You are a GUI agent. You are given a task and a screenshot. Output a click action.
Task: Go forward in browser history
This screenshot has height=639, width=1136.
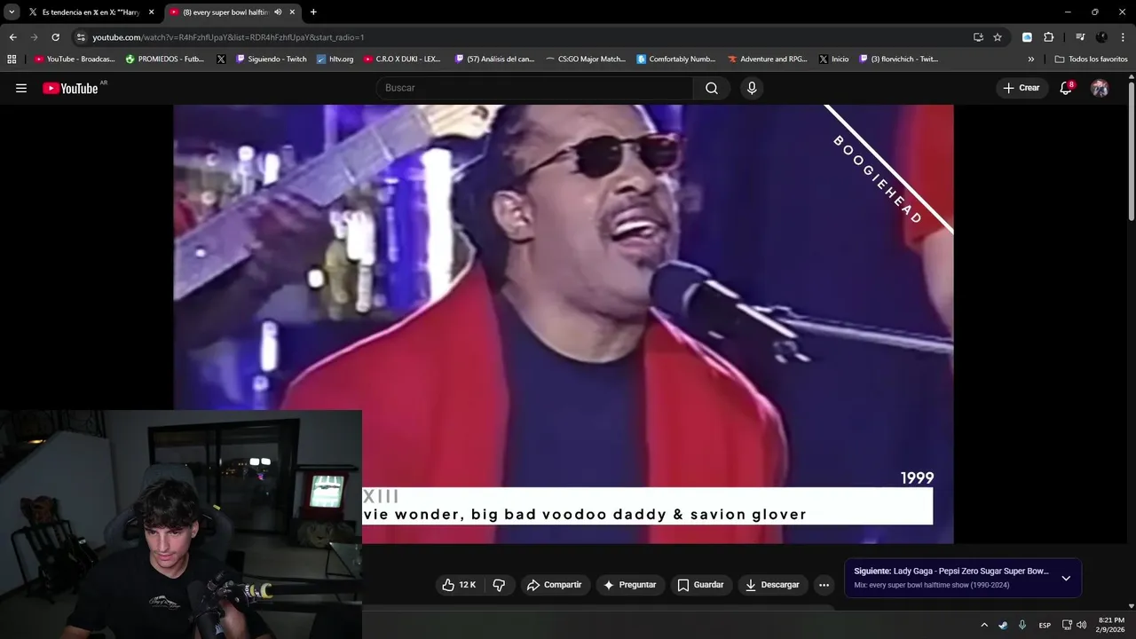[34, 37]
